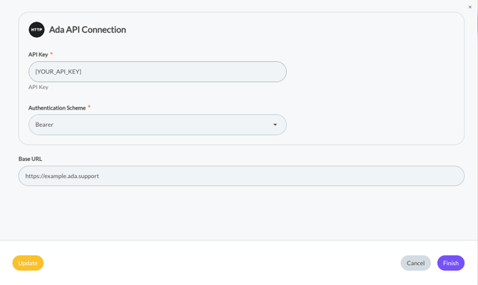Image resolution: width=478 pixels, height=285 pixels.
Task: Select the Bearer value text
Action: click(x=44, y=125)
